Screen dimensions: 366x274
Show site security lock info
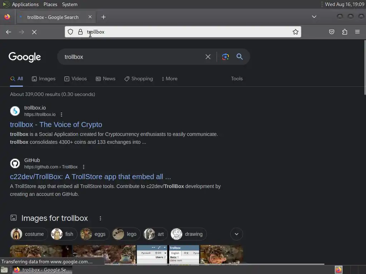click(80, 32)
